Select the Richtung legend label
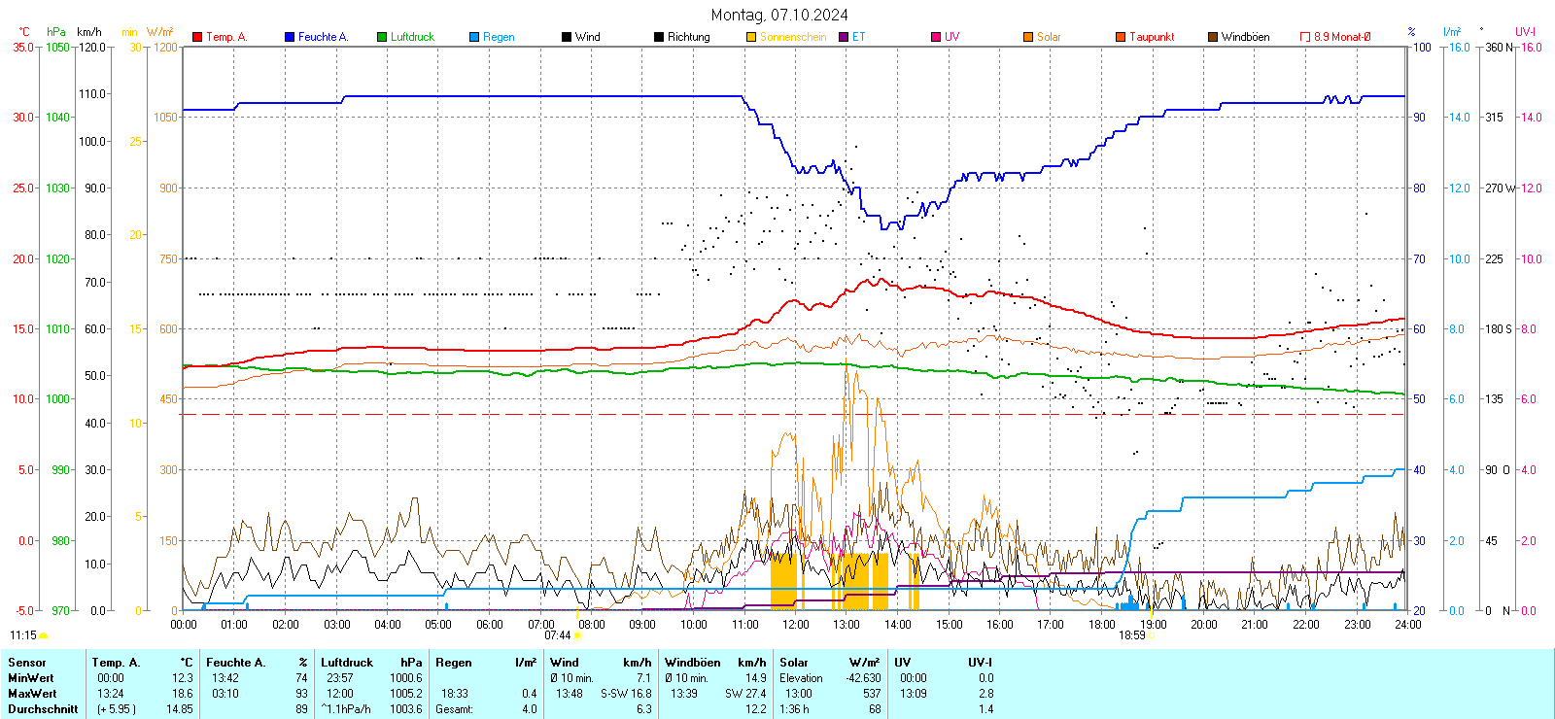Screen dimensions: 1555x719 688,37
